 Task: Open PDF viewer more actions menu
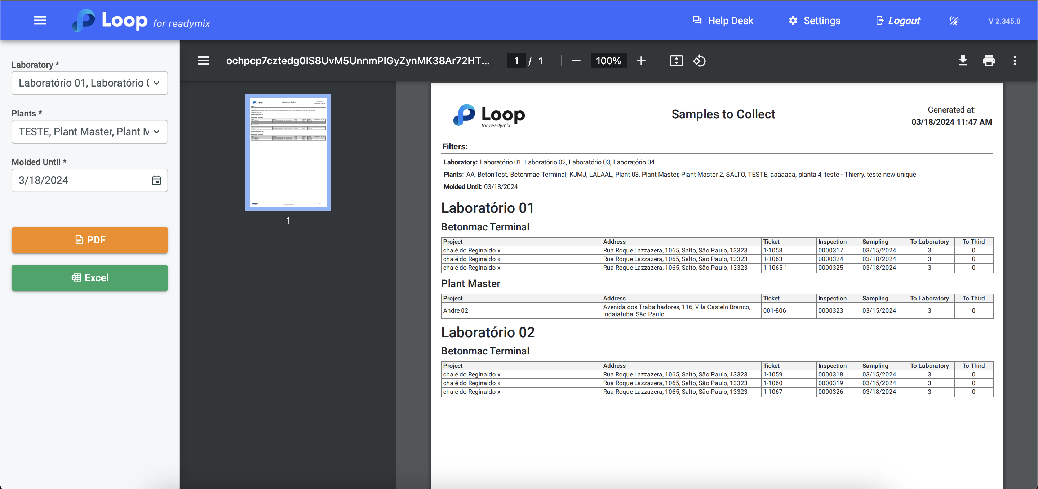(1015, 61)
